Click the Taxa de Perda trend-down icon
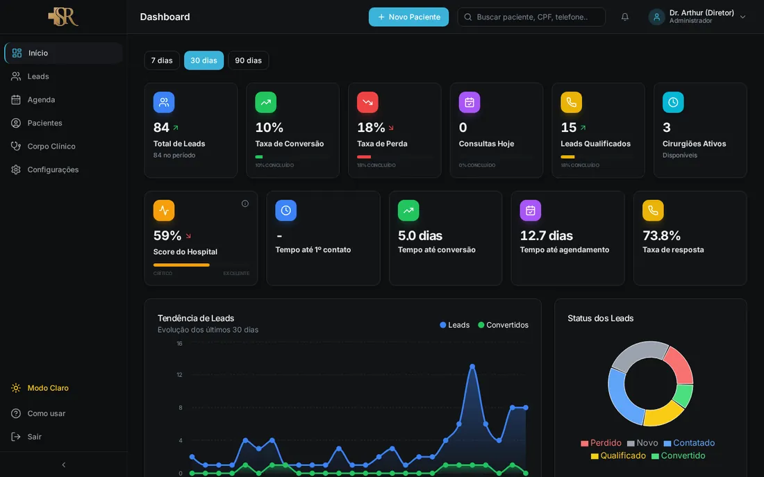The image size is (764, 477). [x=367, y=102]
